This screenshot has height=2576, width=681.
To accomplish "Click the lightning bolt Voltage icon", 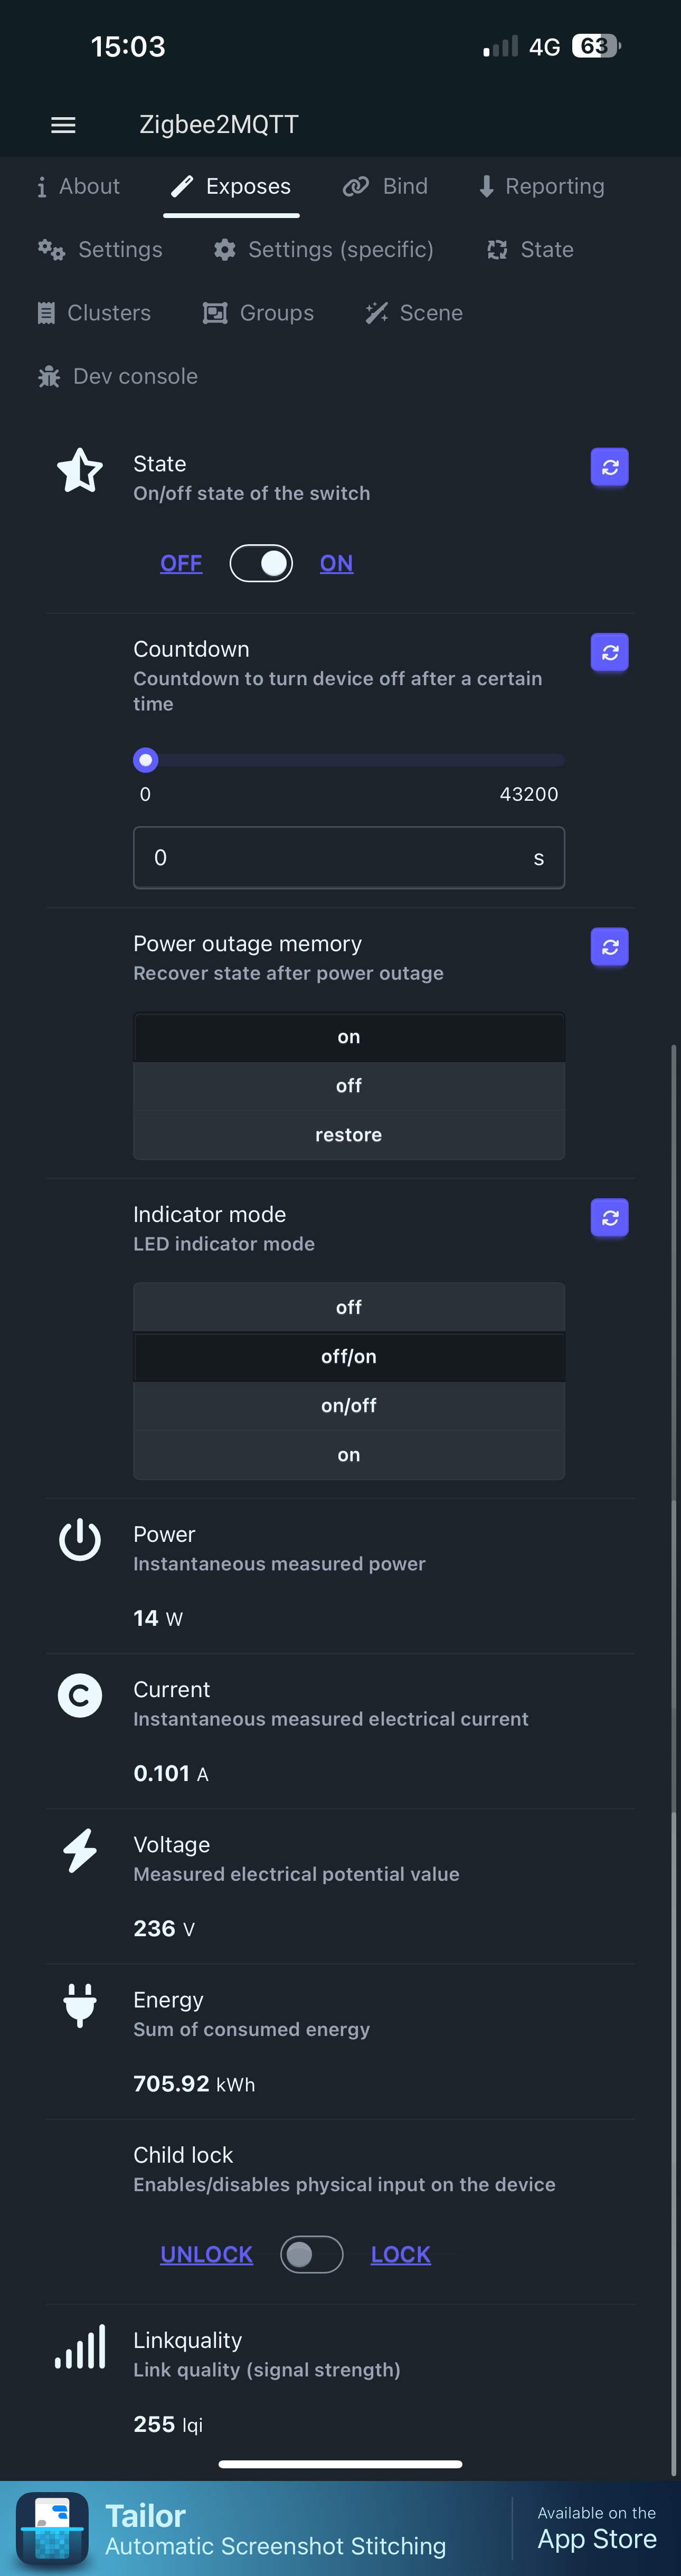I will tap(80, 1850).
